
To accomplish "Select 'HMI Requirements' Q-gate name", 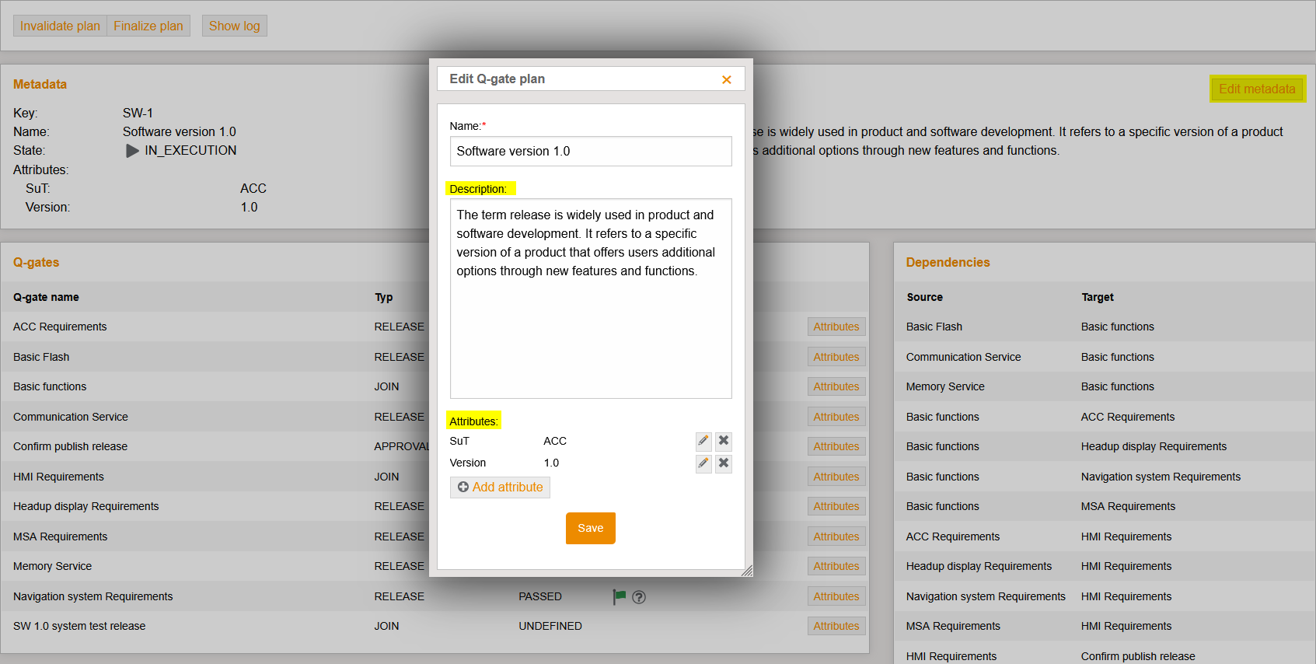I will (x=58, y=477).
